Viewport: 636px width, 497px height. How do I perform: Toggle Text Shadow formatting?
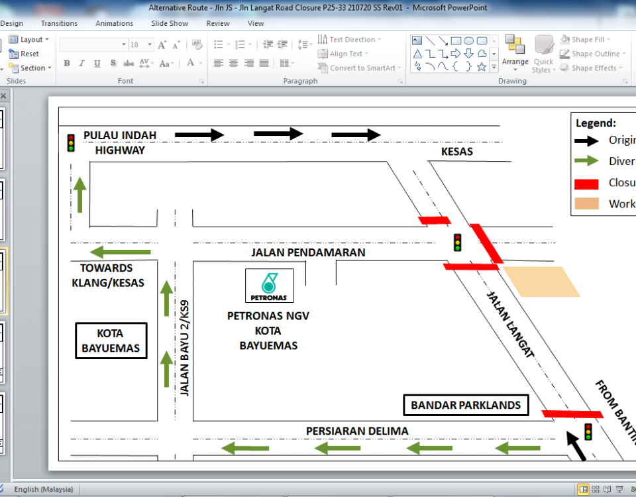(113, 64)
